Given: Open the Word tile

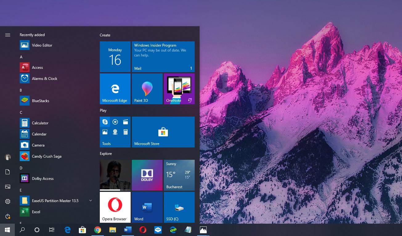Looking at the screenshot, I should coord(147,207).
